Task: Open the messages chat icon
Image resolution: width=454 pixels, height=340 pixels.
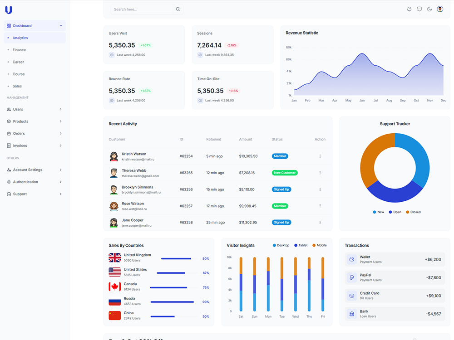Action: click(x=419, y=9)
